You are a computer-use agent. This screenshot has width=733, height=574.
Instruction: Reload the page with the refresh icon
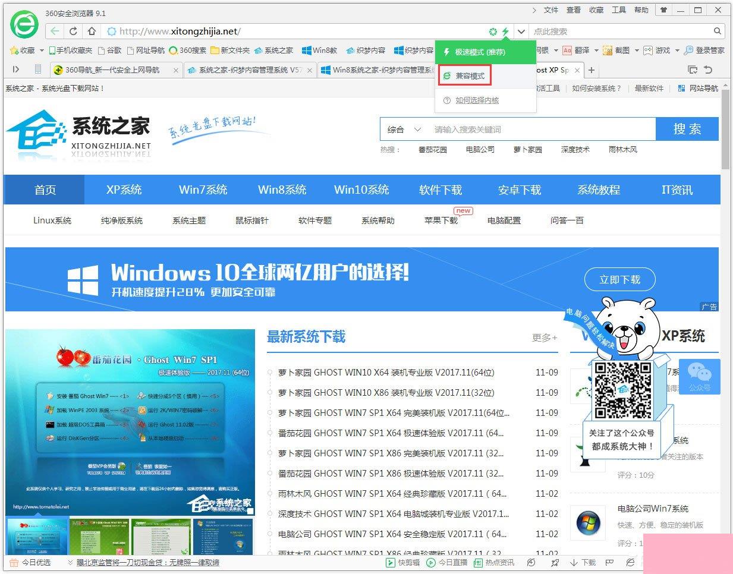click(73, 31)
